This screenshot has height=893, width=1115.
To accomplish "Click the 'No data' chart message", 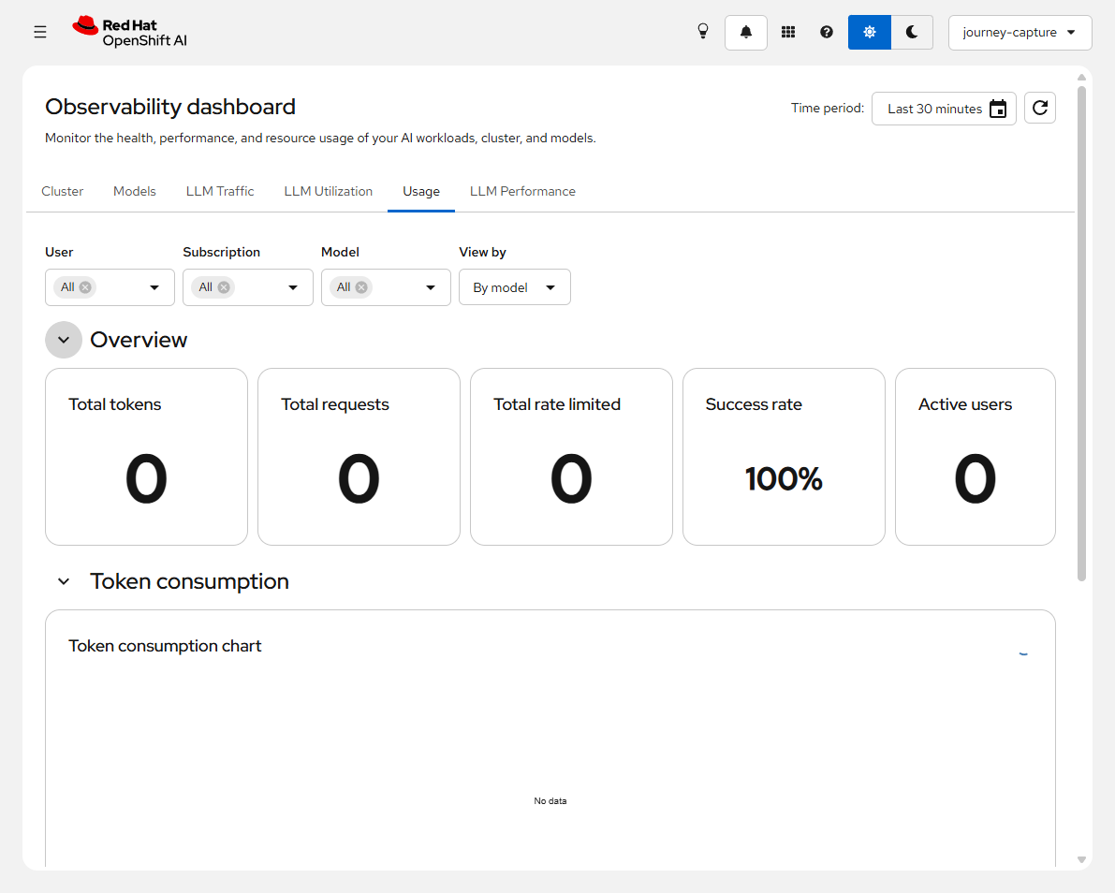I will coord(550,800).
